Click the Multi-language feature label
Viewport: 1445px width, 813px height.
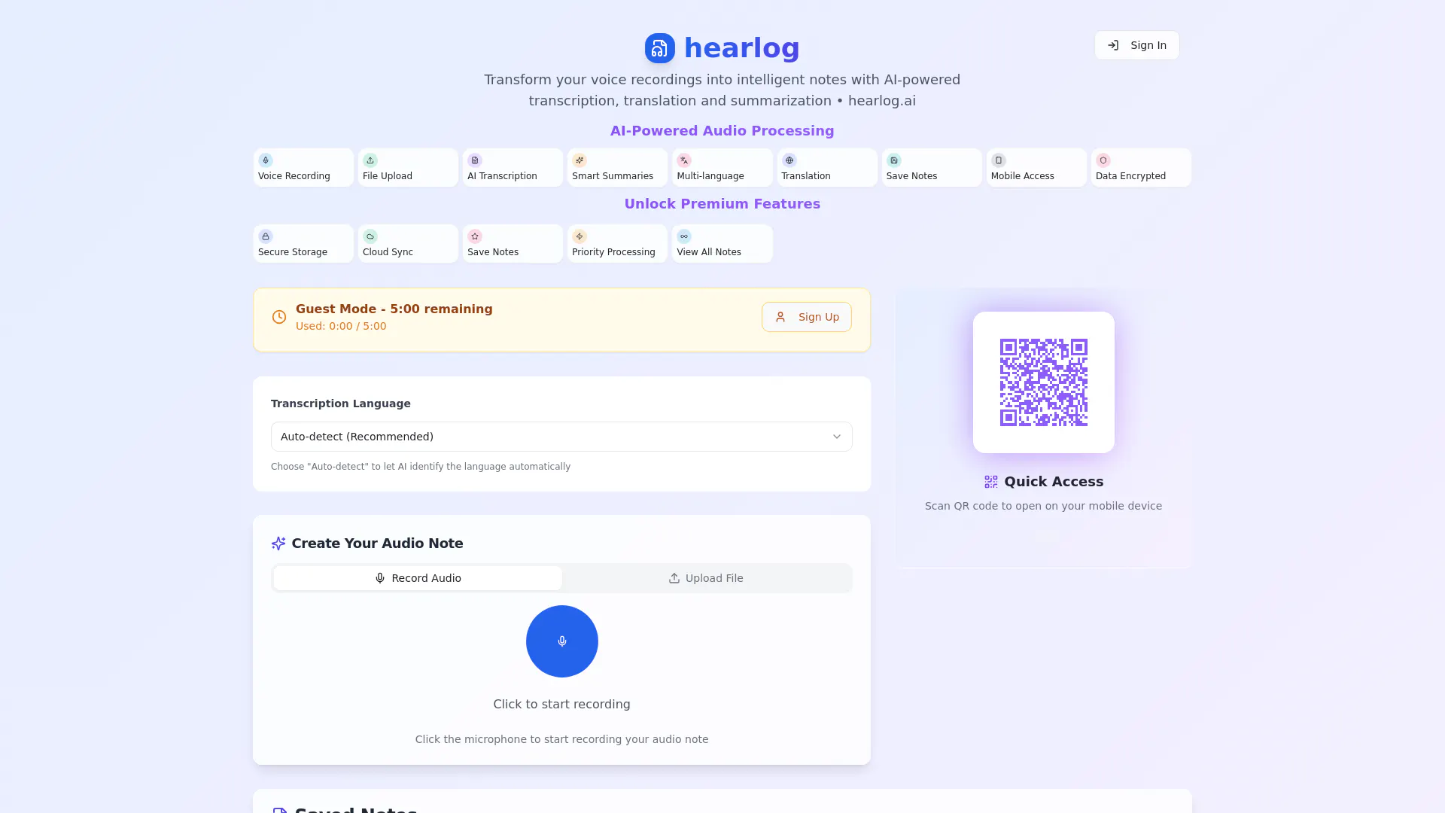pyautogui.click(x=710, y=176)
